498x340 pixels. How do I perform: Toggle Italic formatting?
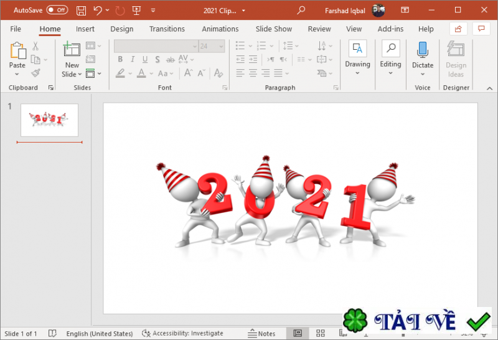click(x=133, y=59)
